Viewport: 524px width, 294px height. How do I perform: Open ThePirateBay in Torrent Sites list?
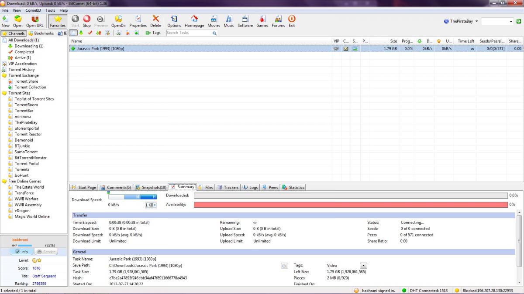[x=26, y=122]
